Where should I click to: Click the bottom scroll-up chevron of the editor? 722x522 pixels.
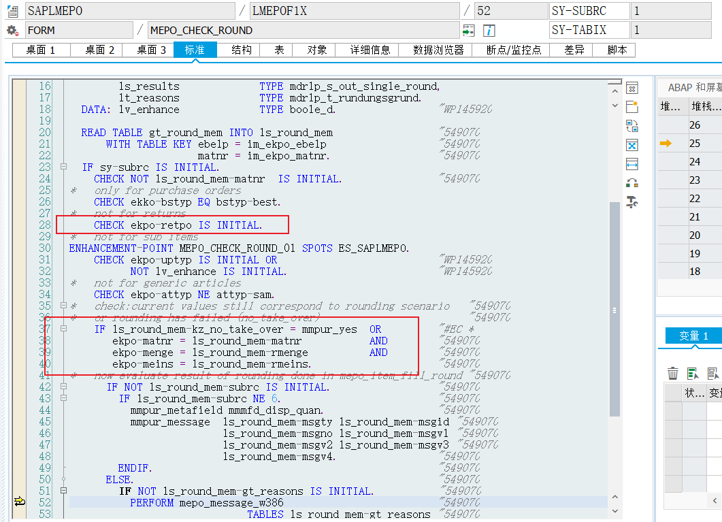614,497
